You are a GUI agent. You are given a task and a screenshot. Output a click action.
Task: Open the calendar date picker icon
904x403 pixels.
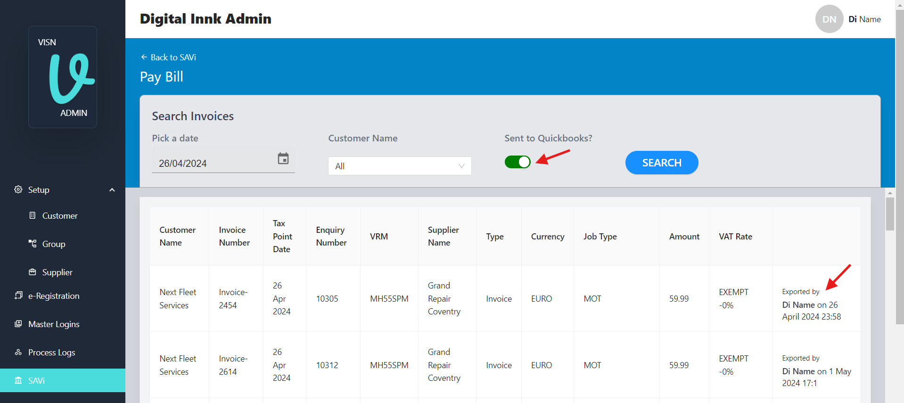283,158
